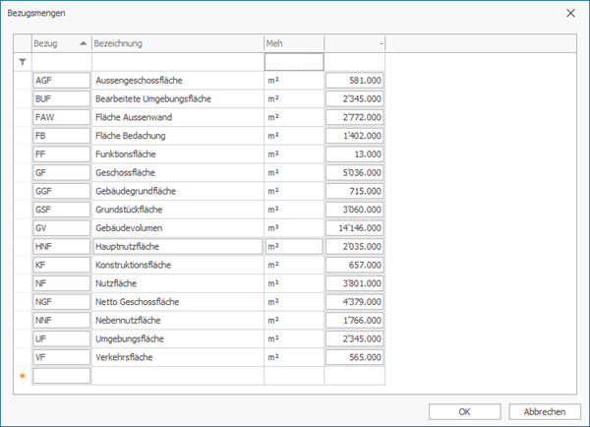Click the Gebäudevolumen value 14'146.000
Image resolution: width=590 pixels, height=427 pixels.
pos(354,227)
